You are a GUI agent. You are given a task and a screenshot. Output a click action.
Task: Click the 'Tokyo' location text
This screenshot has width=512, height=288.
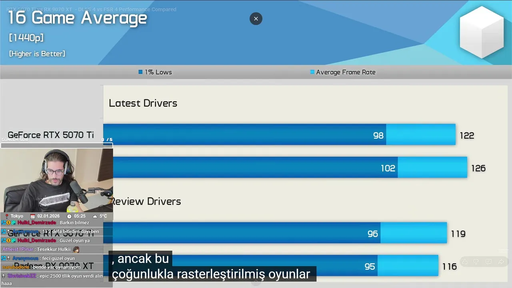17,216
